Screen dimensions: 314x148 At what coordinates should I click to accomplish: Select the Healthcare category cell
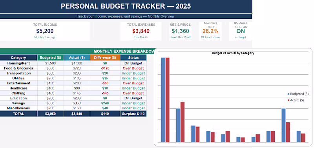[x=18, y=88]
